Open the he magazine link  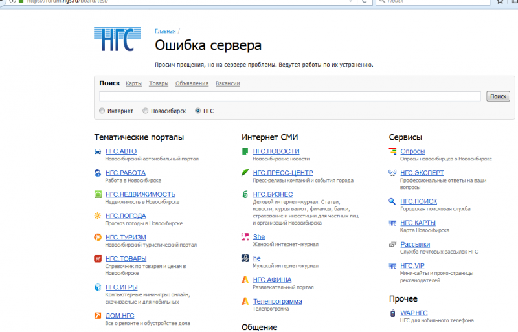point(256,258)
